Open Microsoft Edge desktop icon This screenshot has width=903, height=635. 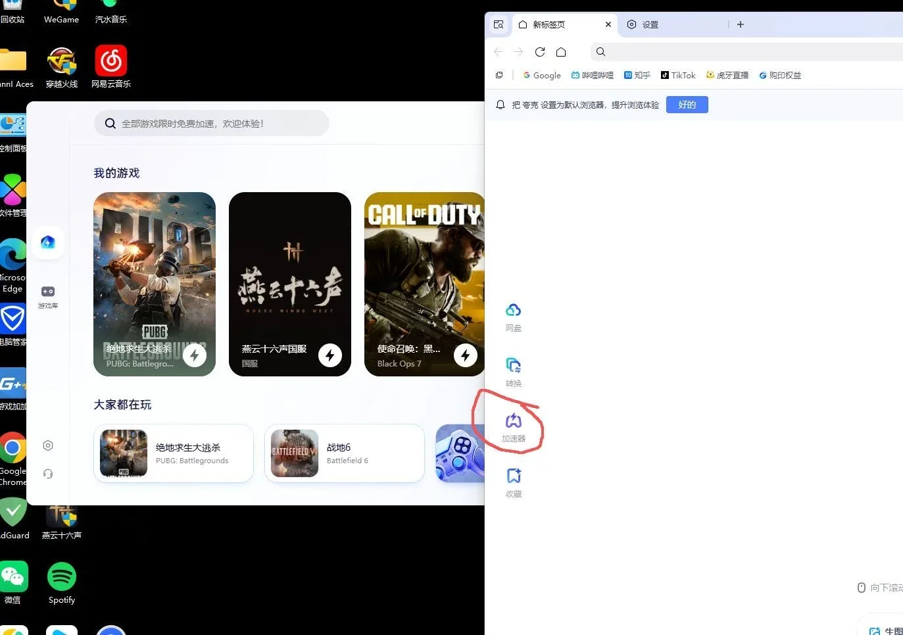12,265
